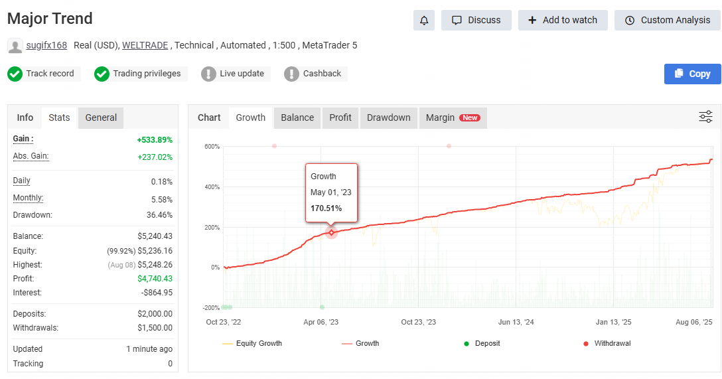Viewport: 722px width, 379px height.
Task: Click the notification bell icon
Action: [424, 21]
